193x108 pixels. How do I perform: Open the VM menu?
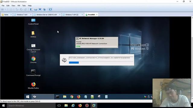pyautogui.click(x=19, y=6)
